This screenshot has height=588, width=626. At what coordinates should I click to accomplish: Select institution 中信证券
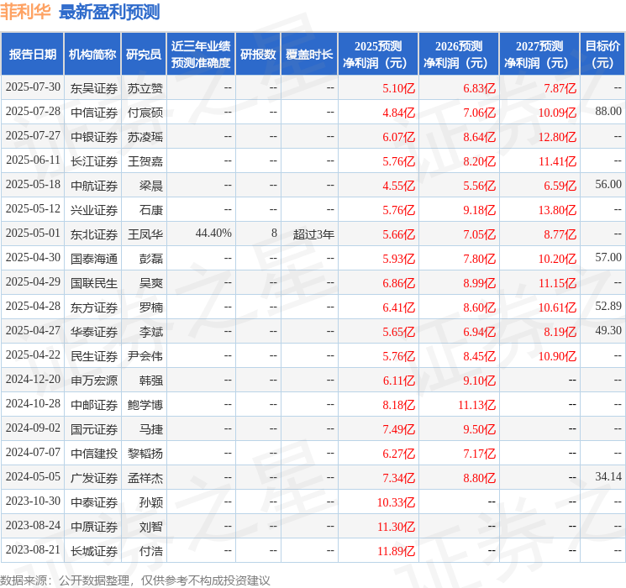pos(94,113)
